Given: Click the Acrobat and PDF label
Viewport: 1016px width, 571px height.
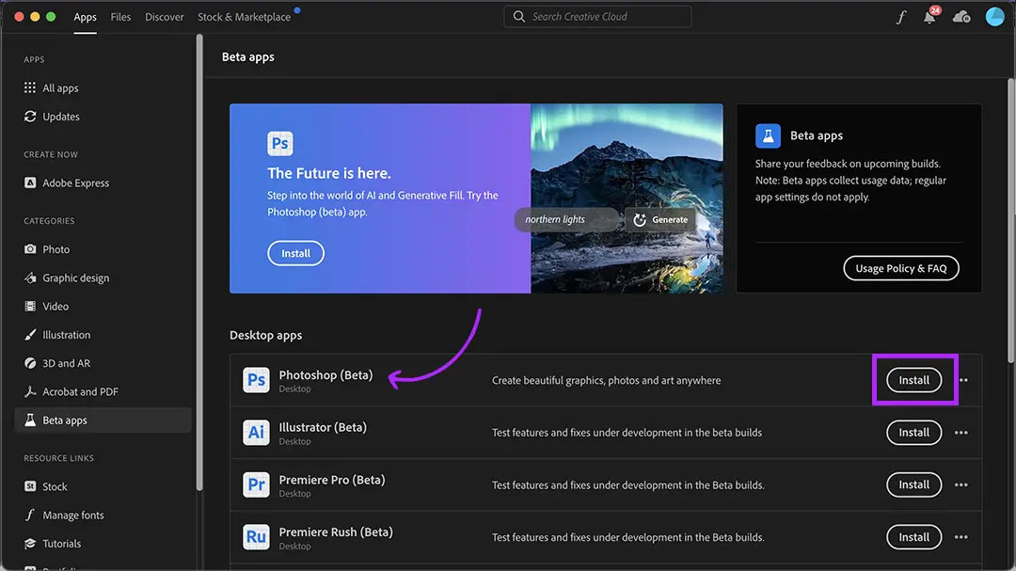Looking at the screenshot, I should pyautogui.click(x=80, y=391).
